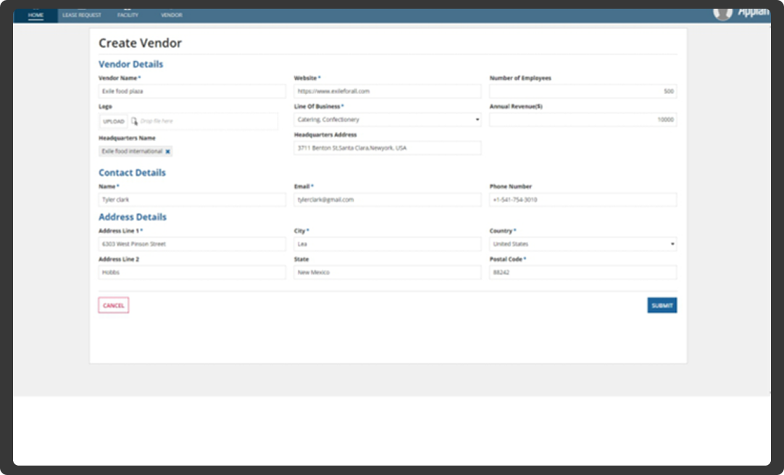The height and width of the screenshot is (475, 784).
Task: Go to the VENDOR tab
Action: (172, 14)
